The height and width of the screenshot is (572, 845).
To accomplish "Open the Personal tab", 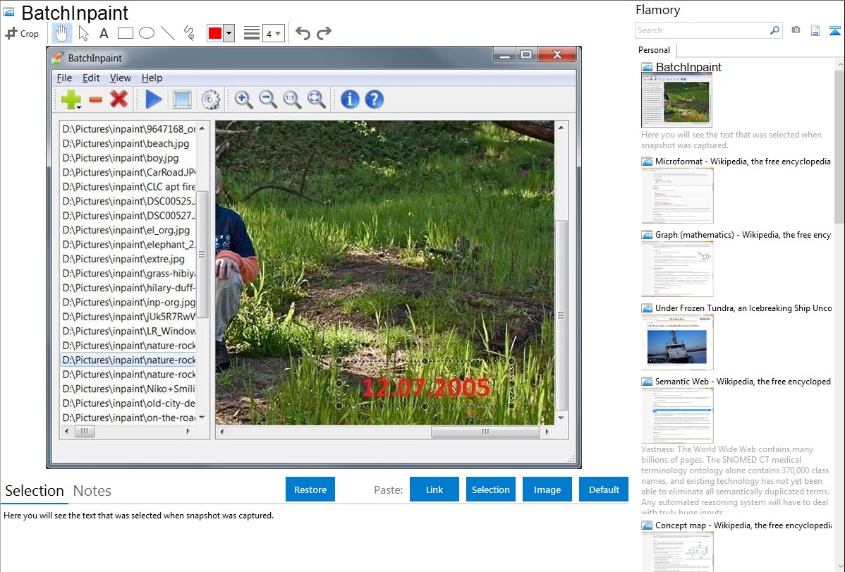I will point(654,50).
